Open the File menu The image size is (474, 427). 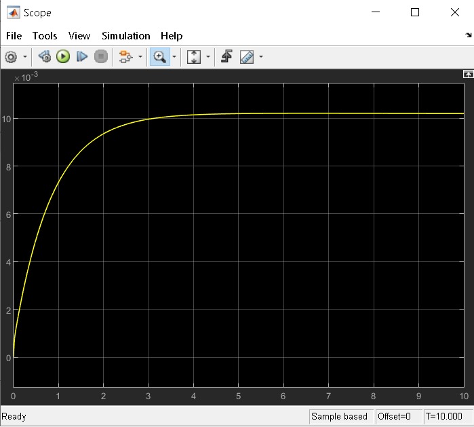[x=14, y=36]
